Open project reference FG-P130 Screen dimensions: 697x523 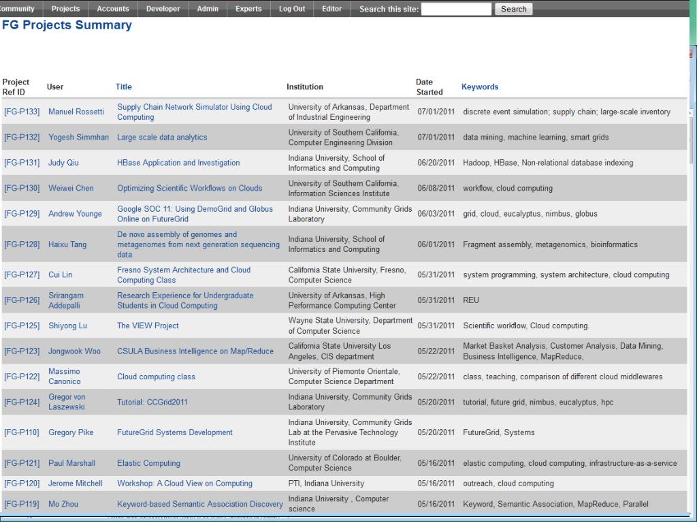22,188
